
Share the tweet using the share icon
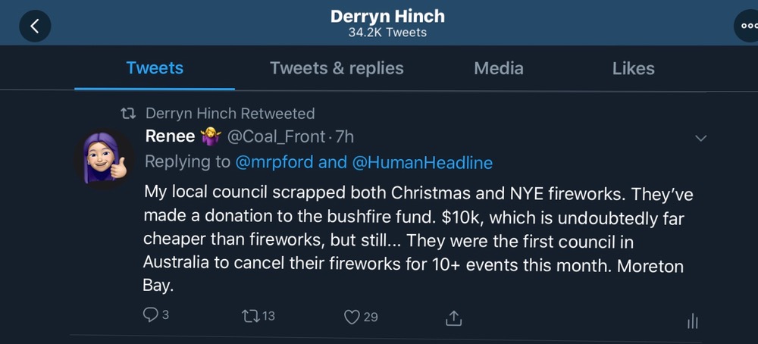(x=453, y=317)
